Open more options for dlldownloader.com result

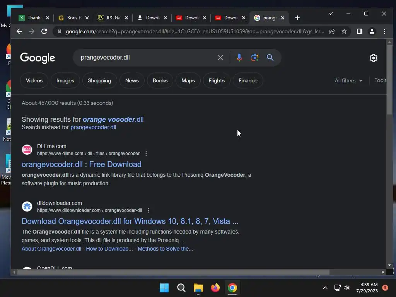(x=148, y=210)
